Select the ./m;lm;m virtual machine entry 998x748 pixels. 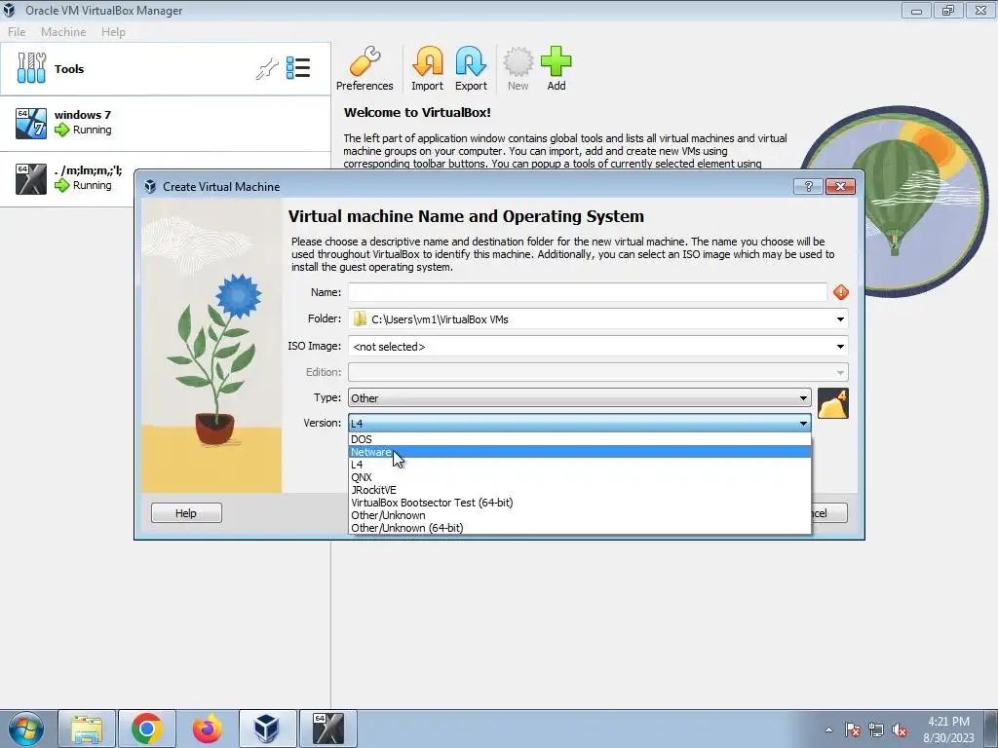click(67, 179)
